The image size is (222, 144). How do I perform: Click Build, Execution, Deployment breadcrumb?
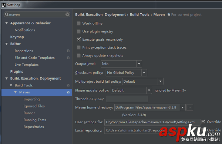(x=100, y=15)
